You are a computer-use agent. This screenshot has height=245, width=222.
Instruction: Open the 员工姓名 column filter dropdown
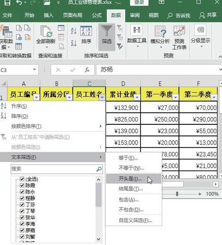tap(102, 98)
